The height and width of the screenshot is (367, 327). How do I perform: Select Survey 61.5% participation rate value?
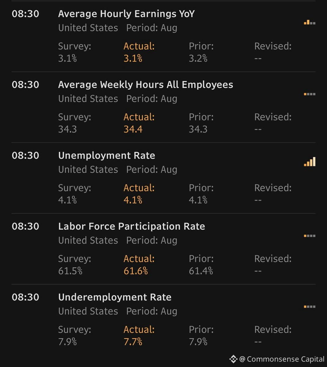(70, 271)
